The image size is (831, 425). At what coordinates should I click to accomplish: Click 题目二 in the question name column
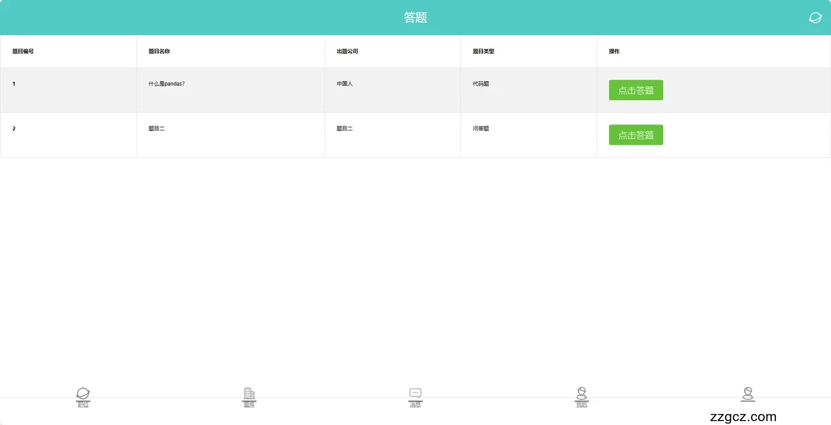tap(156, 128)
